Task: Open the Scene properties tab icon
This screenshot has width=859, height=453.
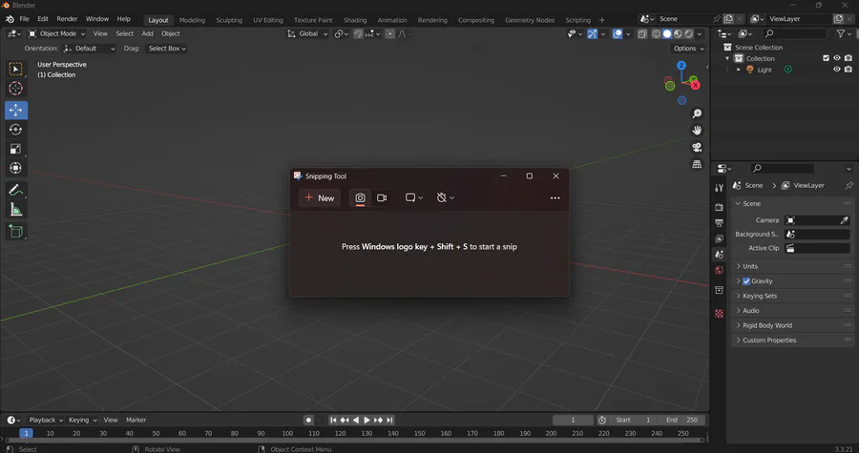Action: tap(720, 255)
